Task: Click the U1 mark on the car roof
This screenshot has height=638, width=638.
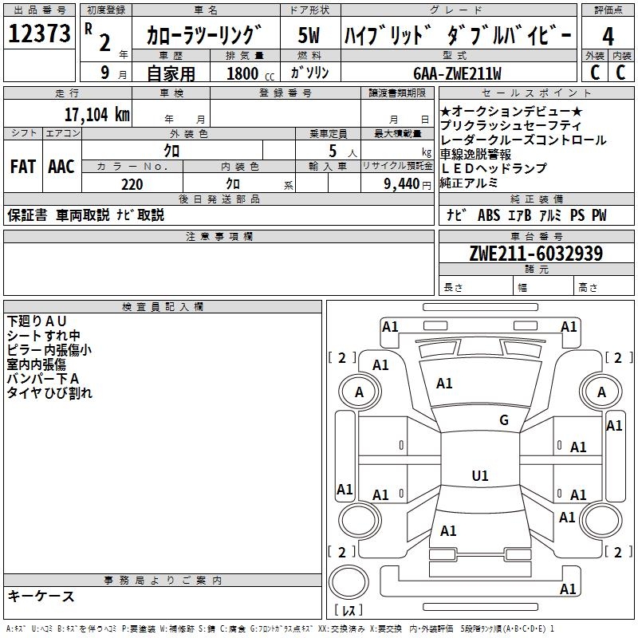Action: (x=479, y=475)
